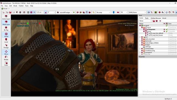Click the red X icon in Scene panel
The height and width of the screenshot is (100, 177).
[x=157, y=21]
